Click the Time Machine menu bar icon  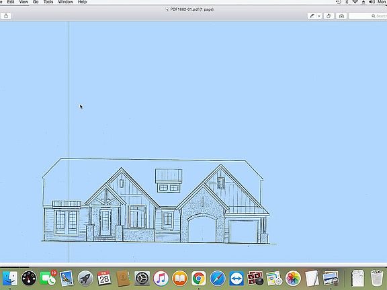click(x=339, y=2)
